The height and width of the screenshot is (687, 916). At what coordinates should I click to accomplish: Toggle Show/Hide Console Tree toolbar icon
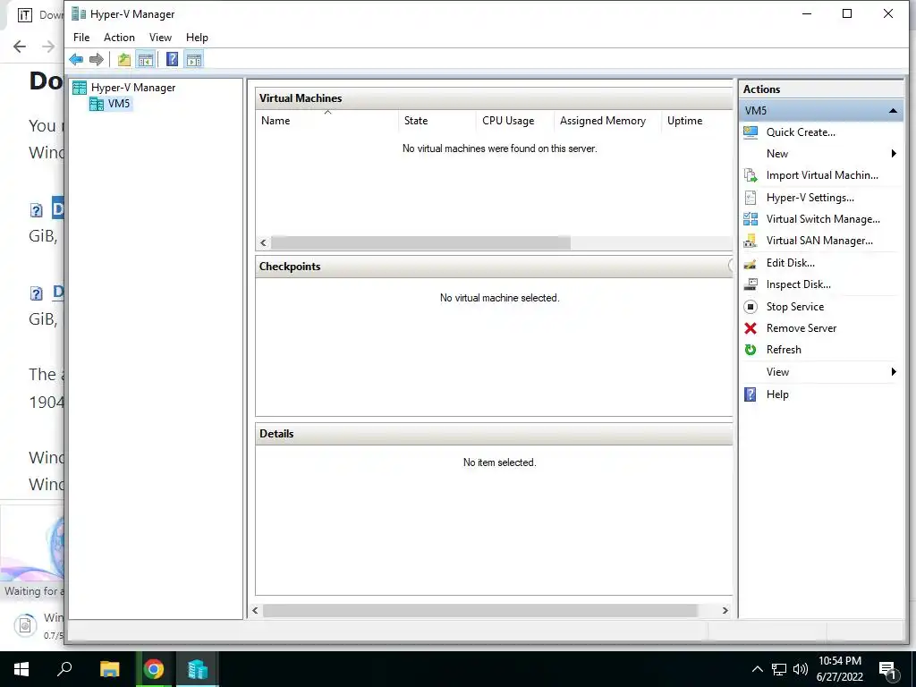(146, 59)
